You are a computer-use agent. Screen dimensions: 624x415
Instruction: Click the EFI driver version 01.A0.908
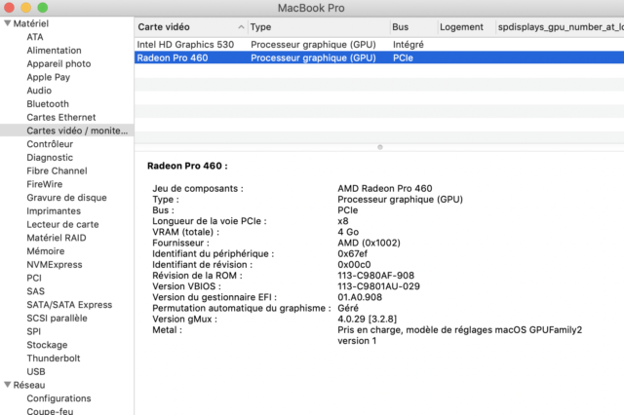(360, 297)
